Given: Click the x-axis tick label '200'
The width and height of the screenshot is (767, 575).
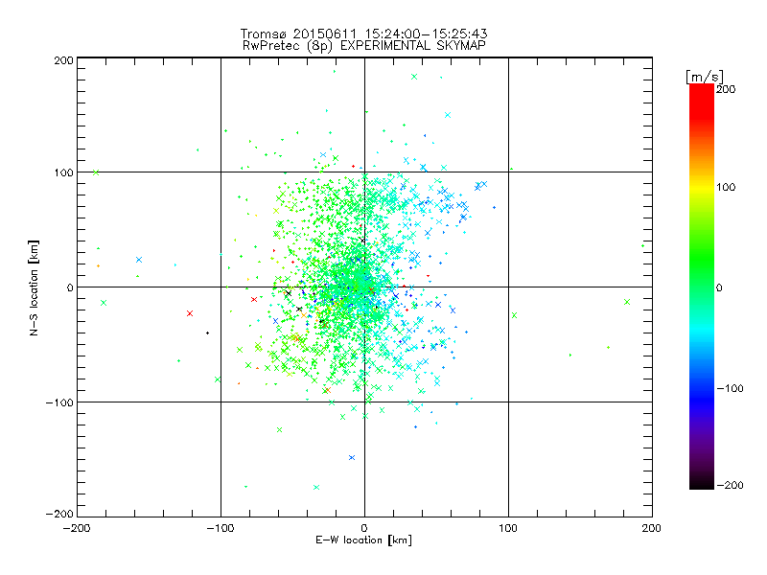Looking at the screenshot, I should click(x=652, y=528).
